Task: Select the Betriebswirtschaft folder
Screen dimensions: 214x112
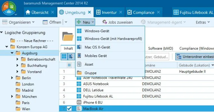Action: point(38,59)
